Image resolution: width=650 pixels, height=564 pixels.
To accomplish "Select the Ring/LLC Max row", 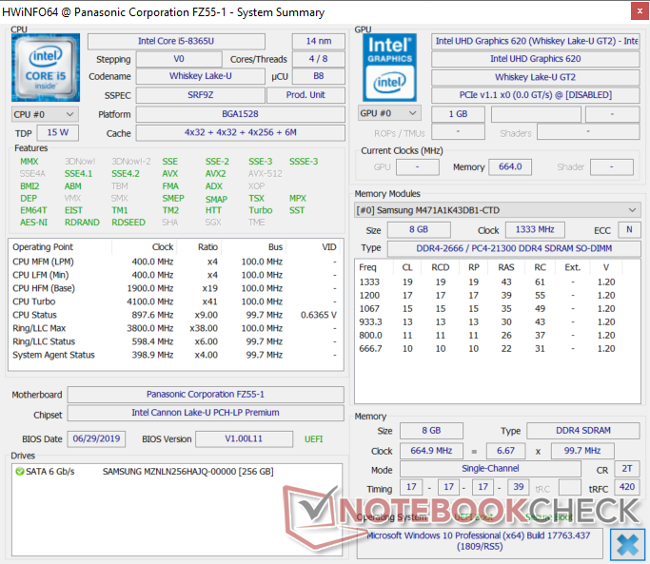I will 176,328.
